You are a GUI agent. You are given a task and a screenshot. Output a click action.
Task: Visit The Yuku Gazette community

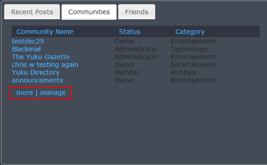(41, 57)
